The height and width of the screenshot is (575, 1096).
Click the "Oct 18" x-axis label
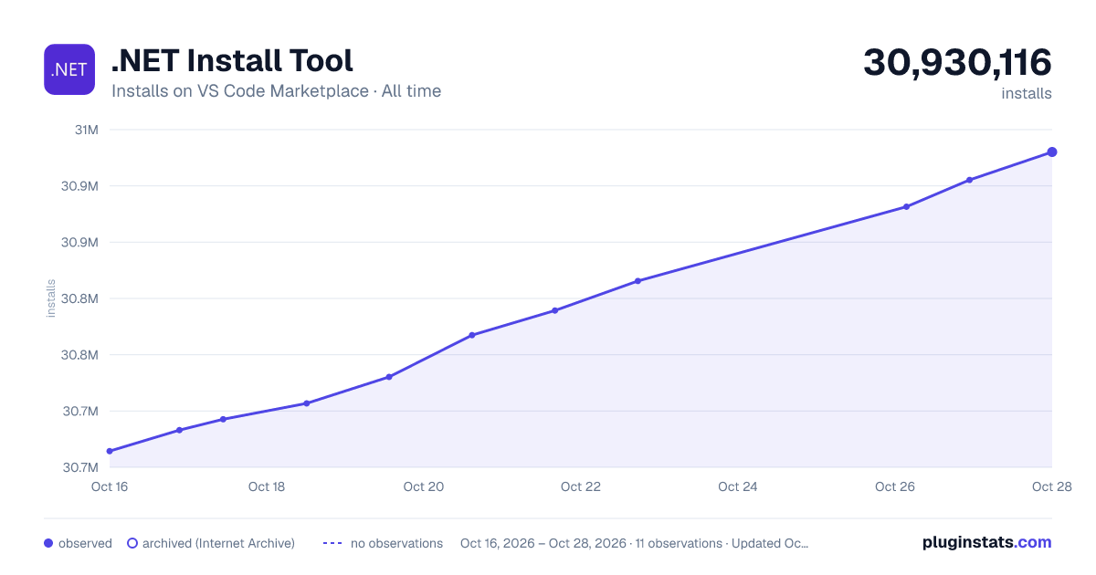click(267, 486)
